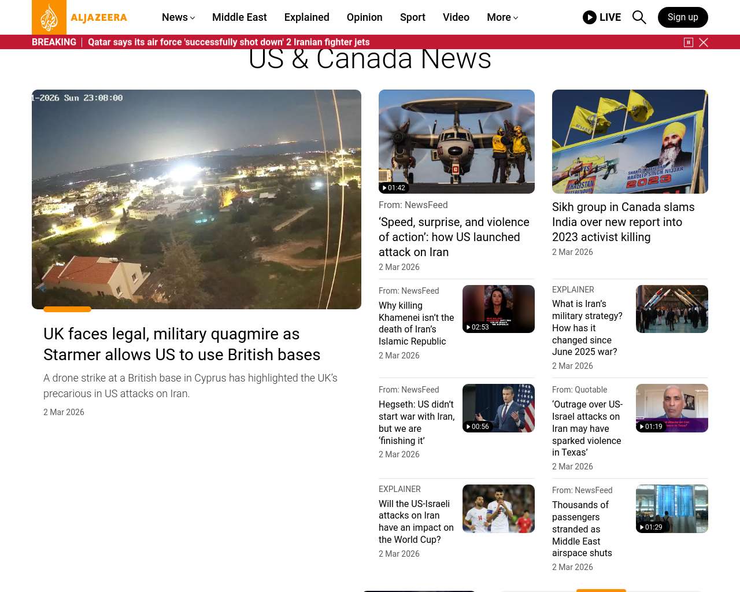The image size is (740, 592).
Task: Open the World Cup footballers thumbnail
Action: (x=498, y=508)
